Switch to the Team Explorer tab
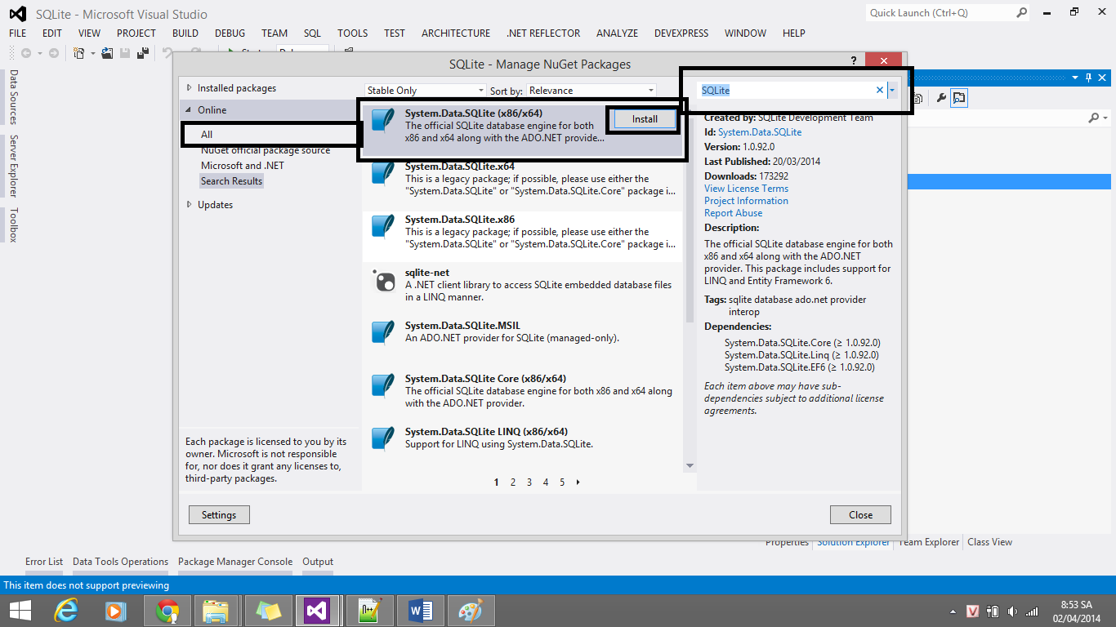Screen dimensions: 1116x627 click(929, 542)
